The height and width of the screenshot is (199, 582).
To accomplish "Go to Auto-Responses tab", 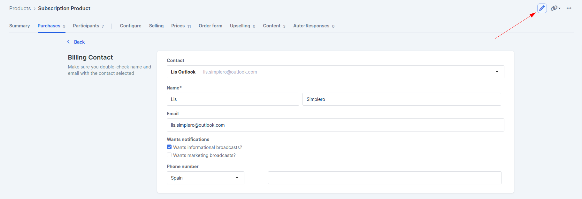I will point(314,26).
